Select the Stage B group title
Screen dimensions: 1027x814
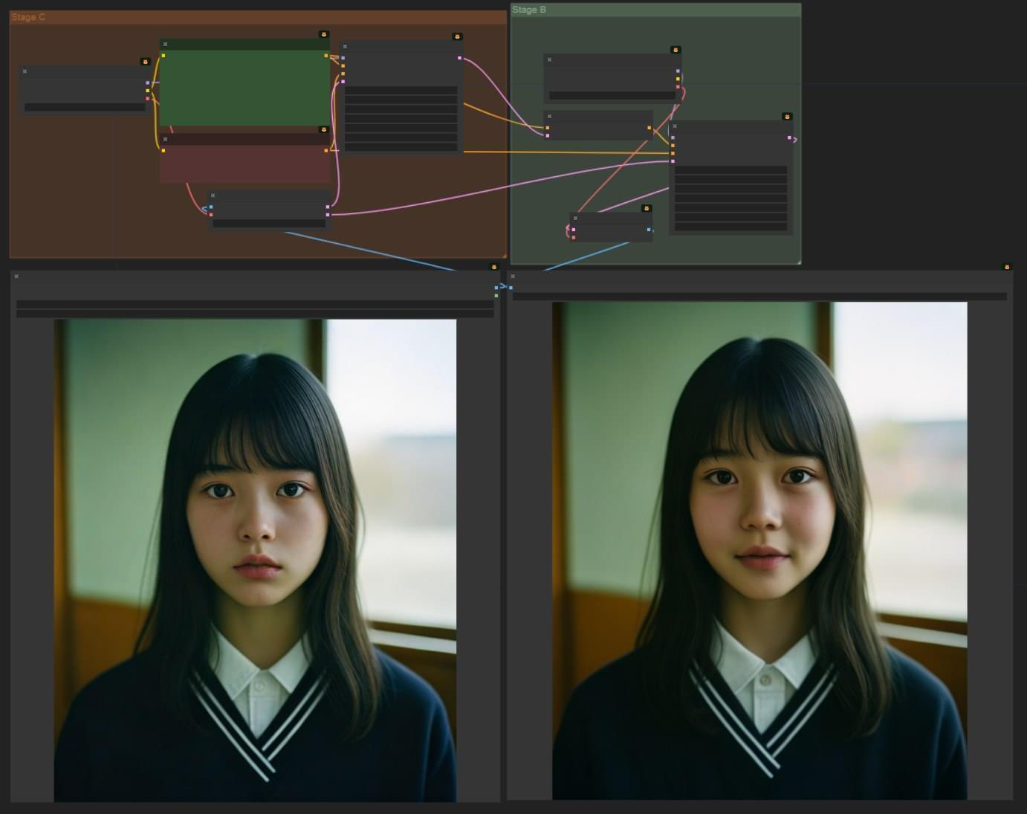(529, 10)
